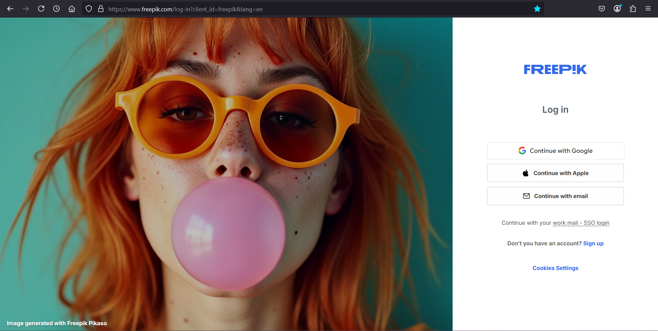658x331 pixels.
Task: Open work mail SSO login link
Action: coord(581,223)
